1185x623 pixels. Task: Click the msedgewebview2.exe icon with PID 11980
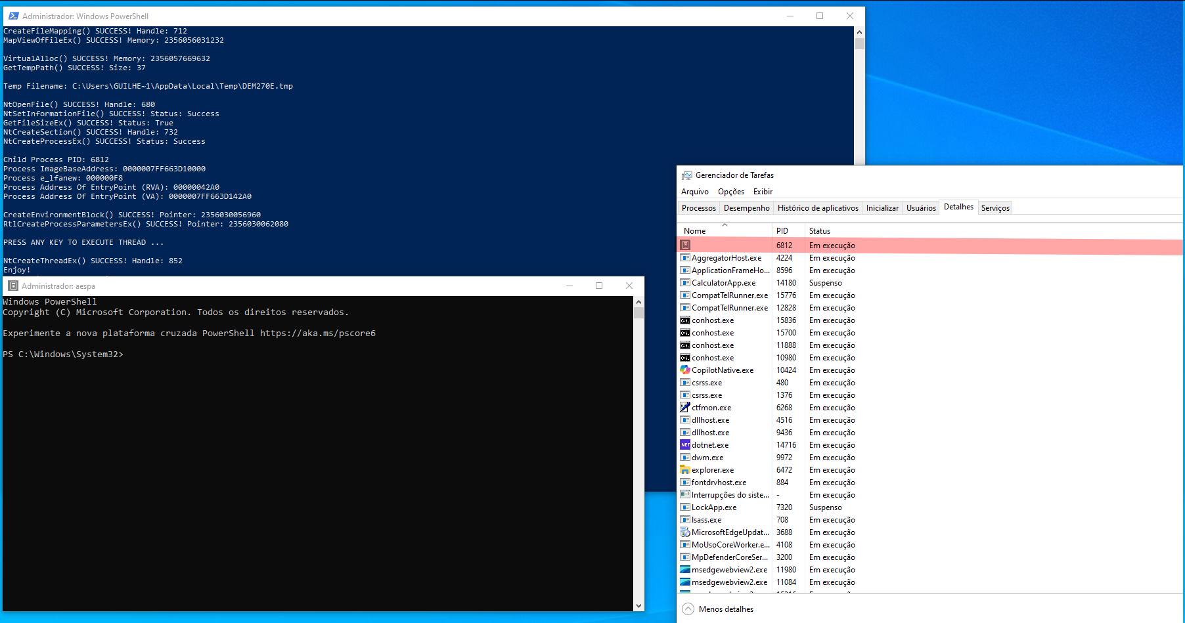pos(685,570)
